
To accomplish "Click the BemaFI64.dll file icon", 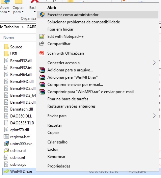I will (x=6, y=74).
